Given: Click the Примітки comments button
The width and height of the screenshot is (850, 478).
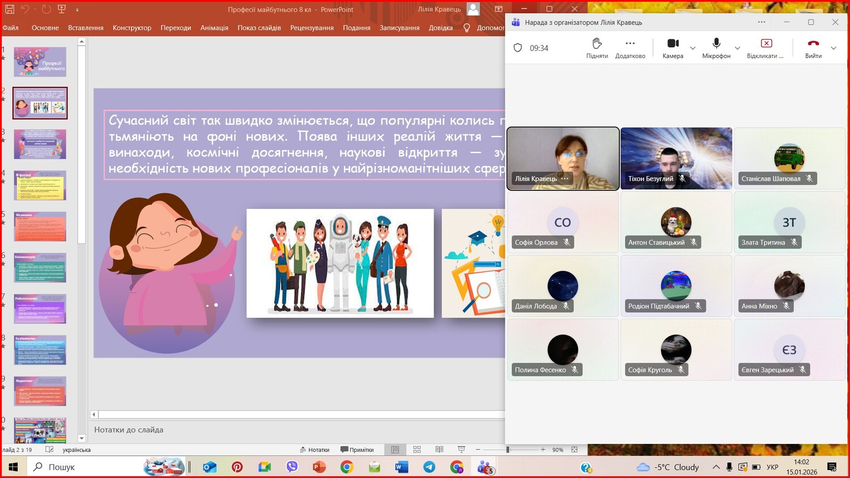Looking at the screenshot, I should point(357,450).
